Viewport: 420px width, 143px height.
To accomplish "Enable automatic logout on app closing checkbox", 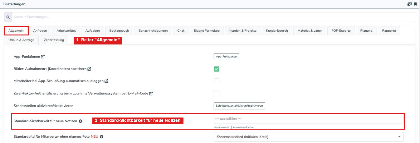I will (x=217, y=81).
